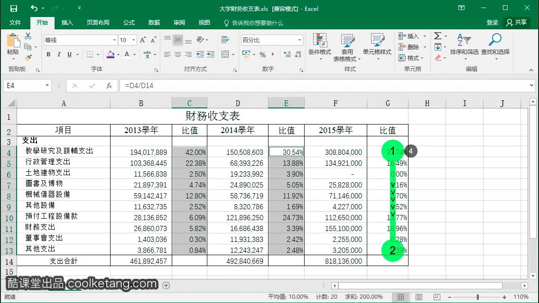Toggle Italic formatting
Screen dimensions: 539x303
coord(59,54)
